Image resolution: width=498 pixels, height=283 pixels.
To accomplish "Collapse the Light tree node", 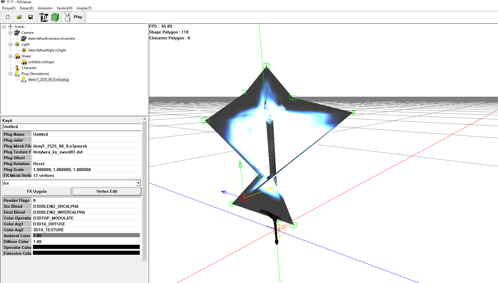I will pyautogui.click(x=11, y=44).
